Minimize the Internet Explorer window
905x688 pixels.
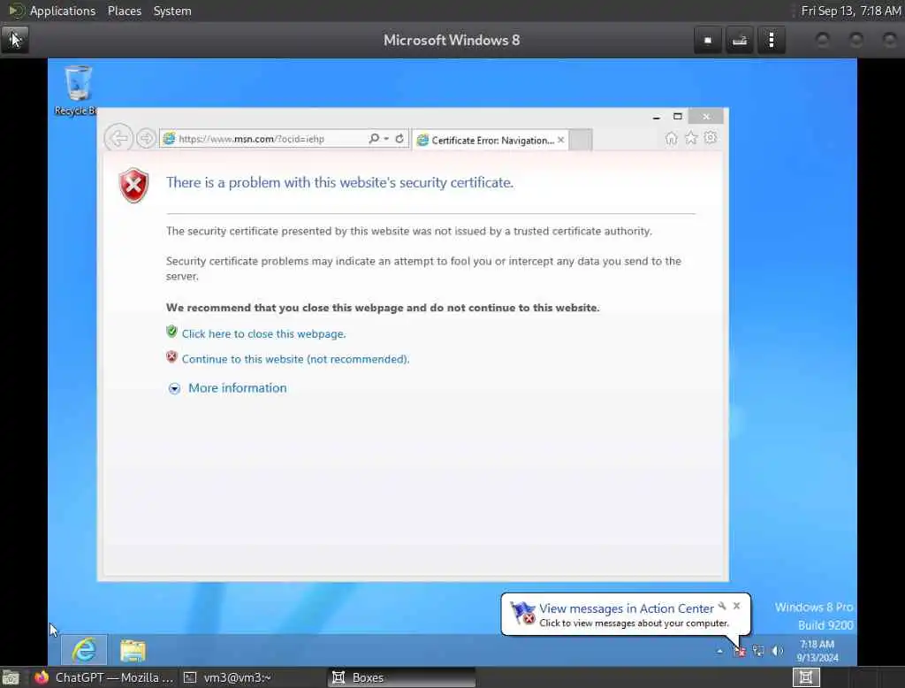(x=657, y=117)
